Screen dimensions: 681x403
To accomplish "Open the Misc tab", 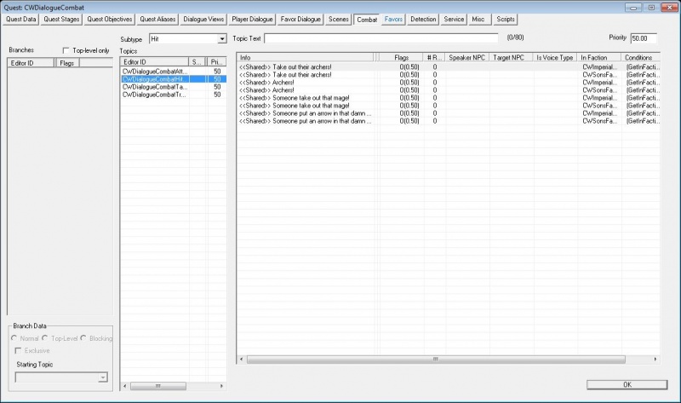I will [x=478, y=19].
